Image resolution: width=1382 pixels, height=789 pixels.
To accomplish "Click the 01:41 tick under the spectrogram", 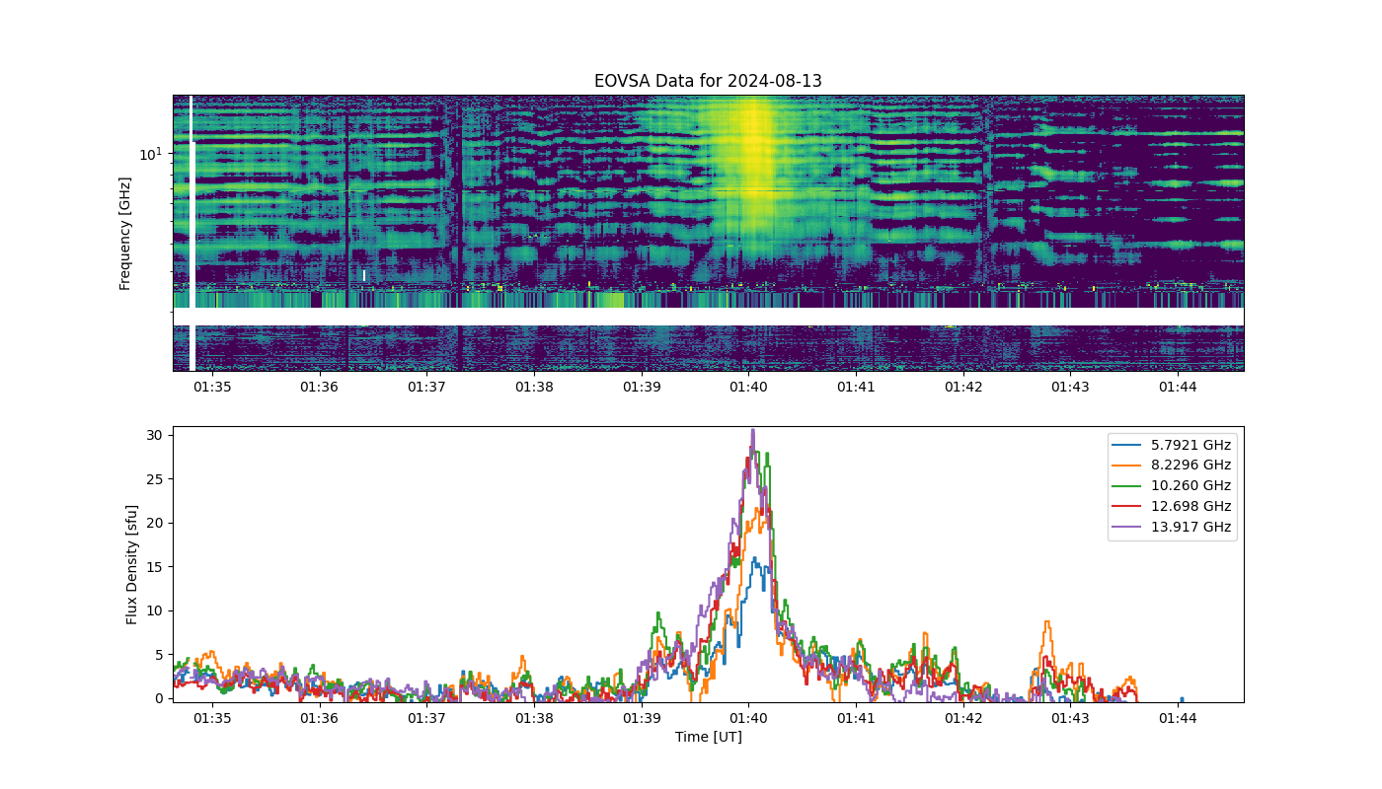I will pyautogui.click(x=856, y=388).
